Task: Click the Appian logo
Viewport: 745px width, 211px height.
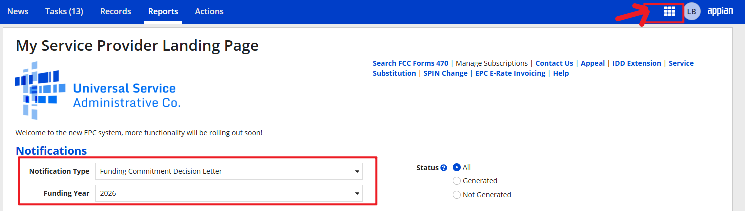Action: tap(720, 11)
